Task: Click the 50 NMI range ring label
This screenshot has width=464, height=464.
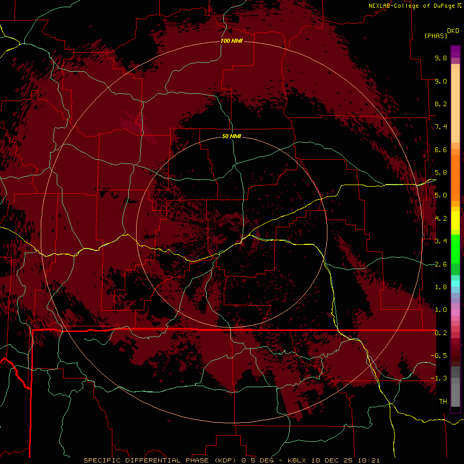Action: 231,136
